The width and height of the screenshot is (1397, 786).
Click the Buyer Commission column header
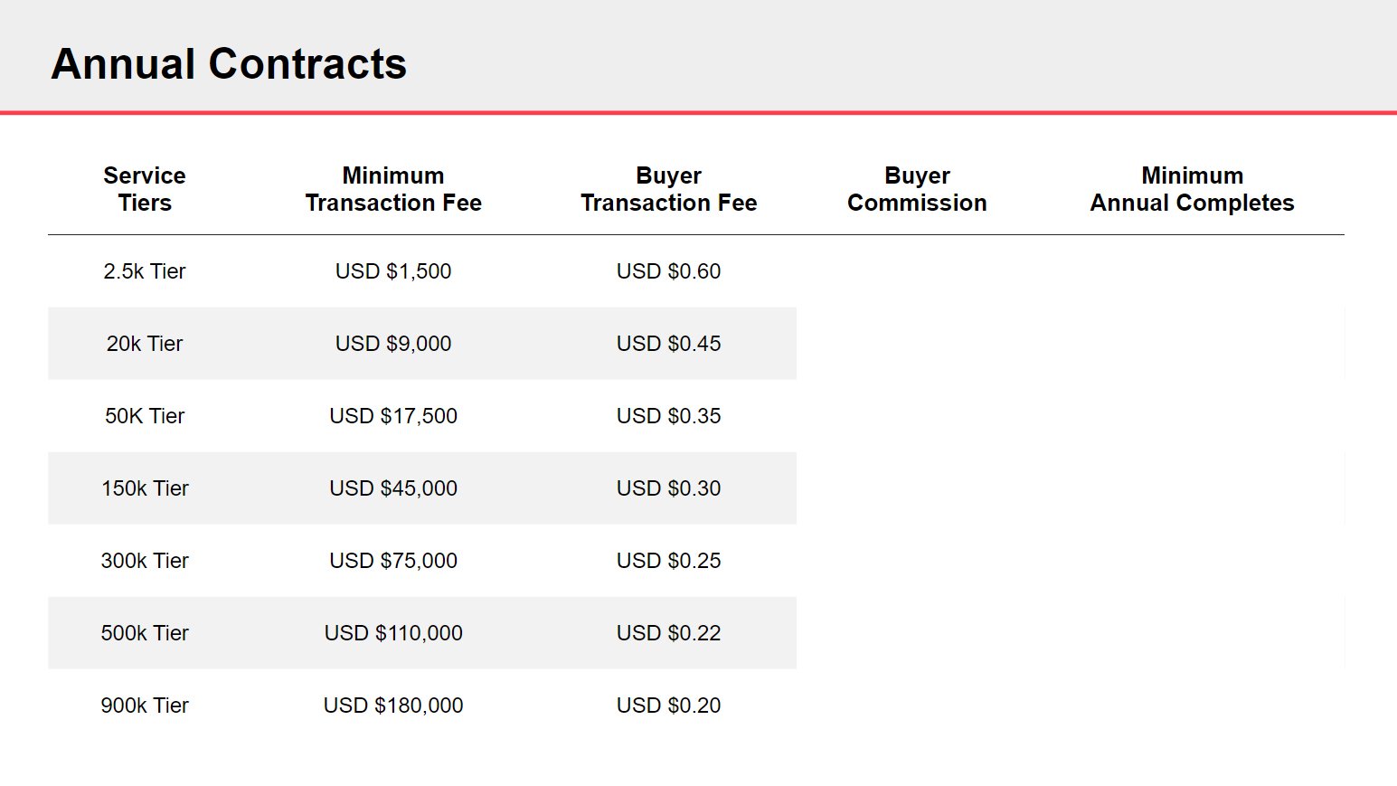917,189
